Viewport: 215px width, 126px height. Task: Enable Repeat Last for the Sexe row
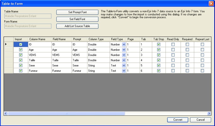coord(202,65)
